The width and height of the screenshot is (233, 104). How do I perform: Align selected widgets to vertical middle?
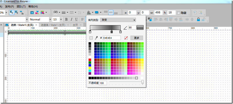176,19
